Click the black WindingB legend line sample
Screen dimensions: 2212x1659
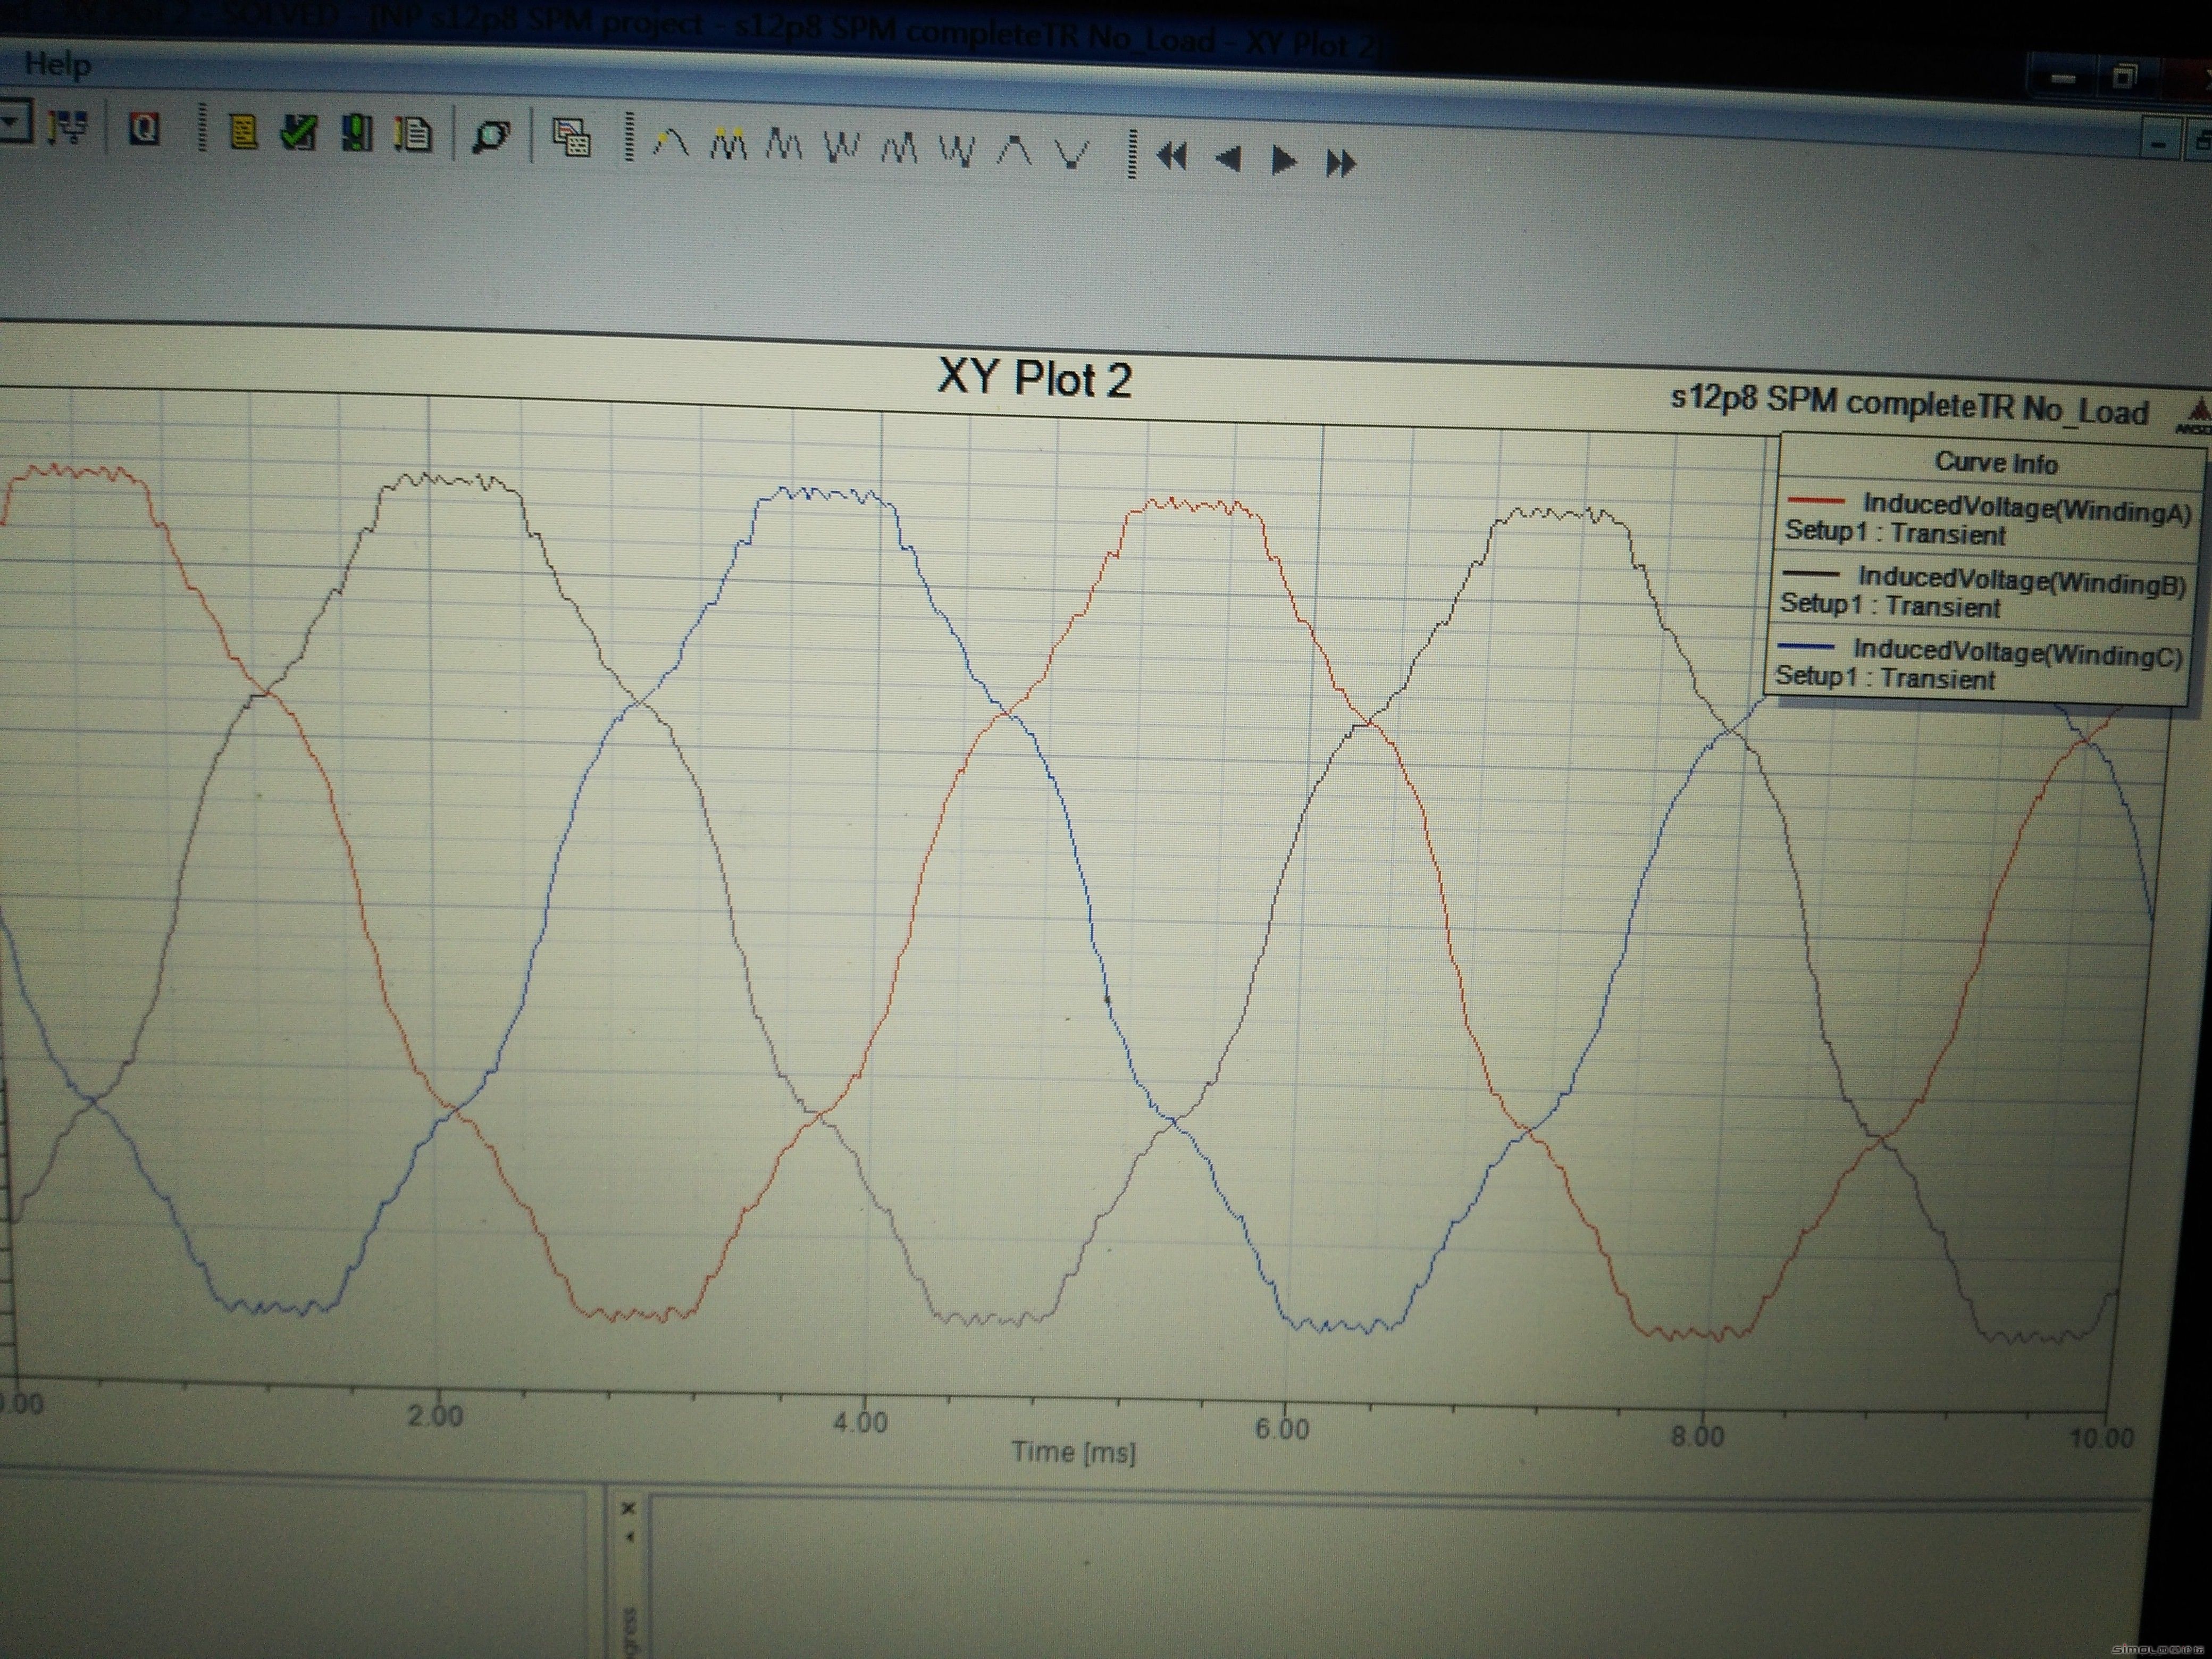point(1810,573)
